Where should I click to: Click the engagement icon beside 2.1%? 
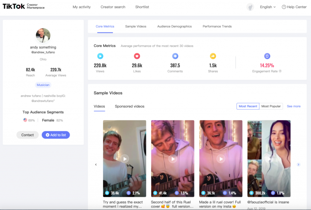(x=129, y=193)
